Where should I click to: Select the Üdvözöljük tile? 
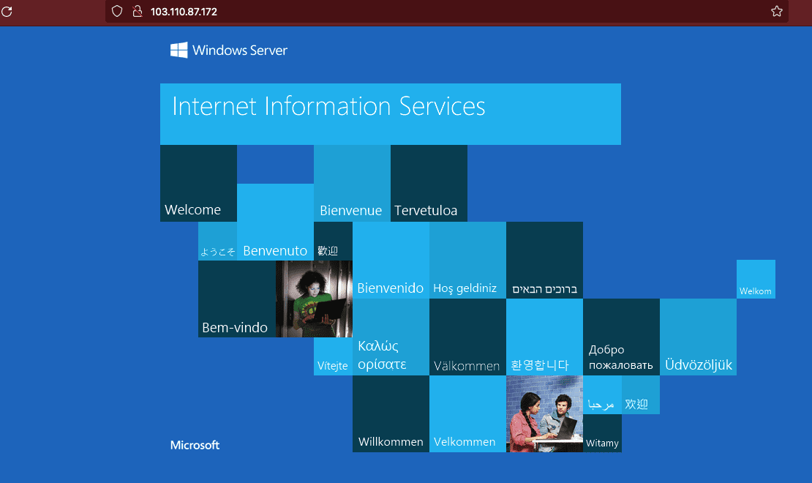pyautogui.click(x=698, y=337)
